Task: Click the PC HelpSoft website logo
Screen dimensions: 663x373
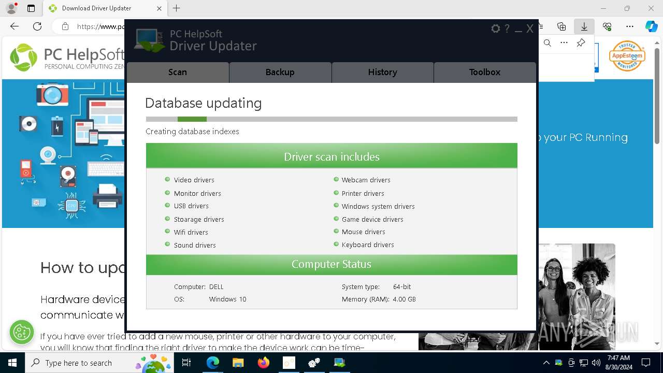Action: (67, 57)
